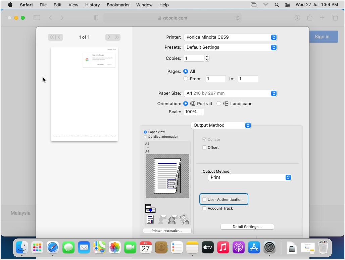Image resolution: width=345 pixels, height=260 pixels.
Task: Click the Printer Information button
Action: [x=167, y=230]
